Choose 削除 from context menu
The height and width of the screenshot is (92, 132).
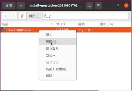(58, 76)
